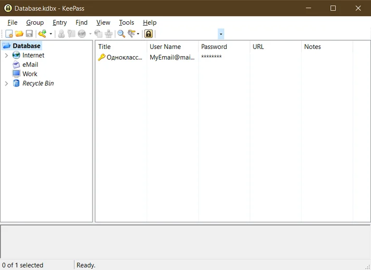Sort by the User Name column header
The width and height of the screenshot is (371, 270).
tap(172, 47)
